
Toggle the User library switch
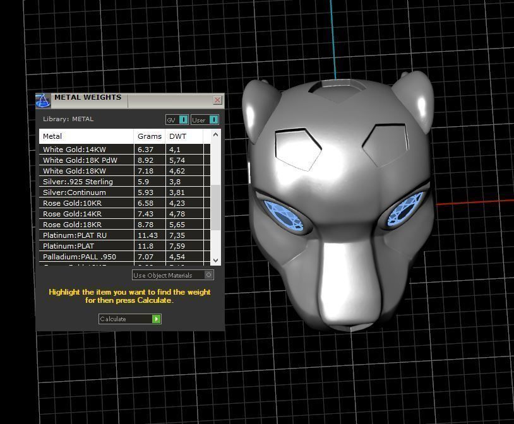(205, 120)
